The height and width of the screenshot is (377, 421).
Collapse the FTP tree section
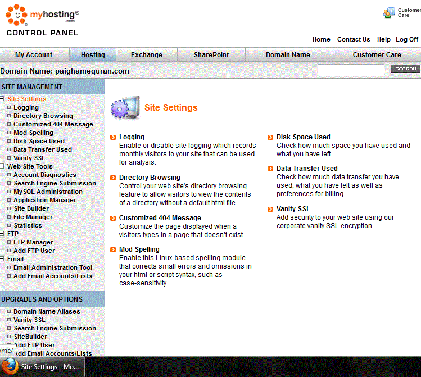click(2, 234)
